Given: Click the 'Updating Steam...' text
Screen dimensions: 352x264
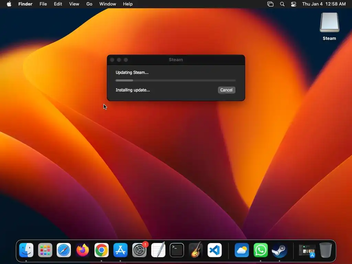Looking at the screenshot, I should pyautogui.click(x=132, y=73).
